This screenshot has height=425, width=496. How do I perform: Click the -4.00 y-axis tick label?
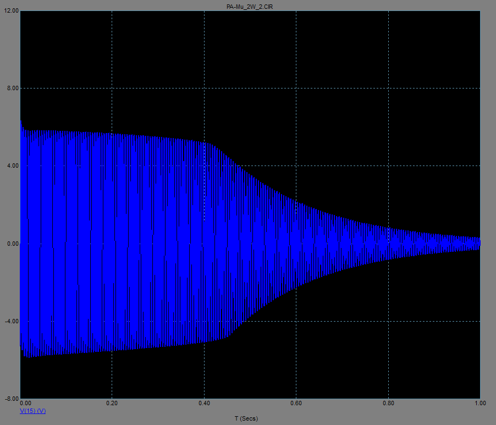(x=10, y=321)
